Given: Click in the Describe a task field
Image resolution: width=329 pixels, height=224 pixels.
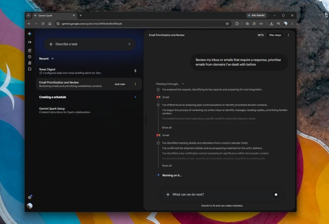Looking at the screenshot, I should [x=90, y=44].
